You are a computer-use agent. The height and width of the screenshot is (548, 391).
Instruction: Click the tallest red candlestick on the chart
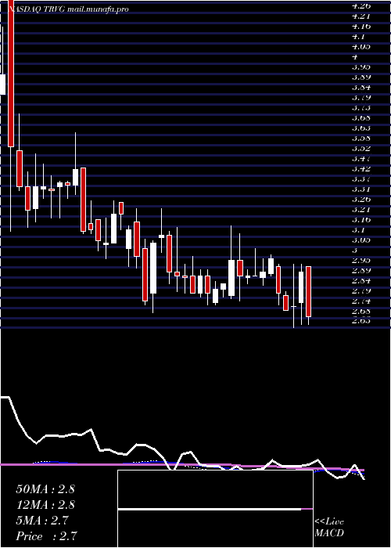click(x=11, y=74)
